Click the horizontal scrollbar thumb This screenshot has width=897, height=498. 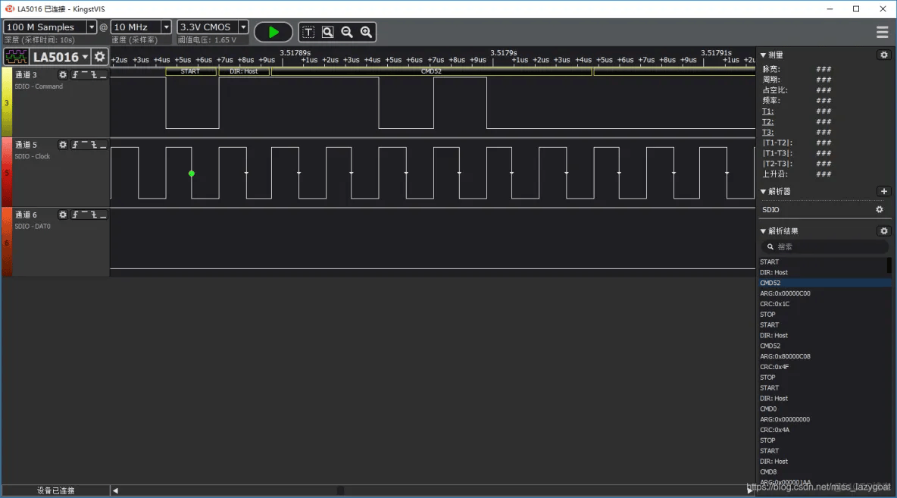(x=340, y=490)
